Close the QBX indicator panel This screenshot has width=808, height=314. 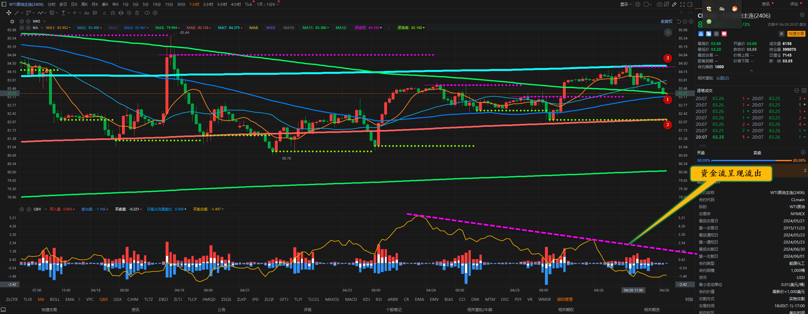pos(29,209)
